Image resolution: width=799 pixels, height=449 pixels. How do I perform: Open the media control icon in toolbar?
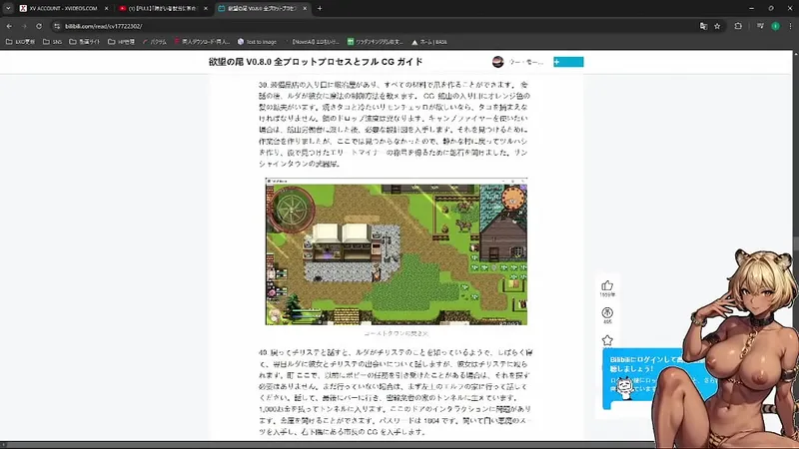[760, 26]
